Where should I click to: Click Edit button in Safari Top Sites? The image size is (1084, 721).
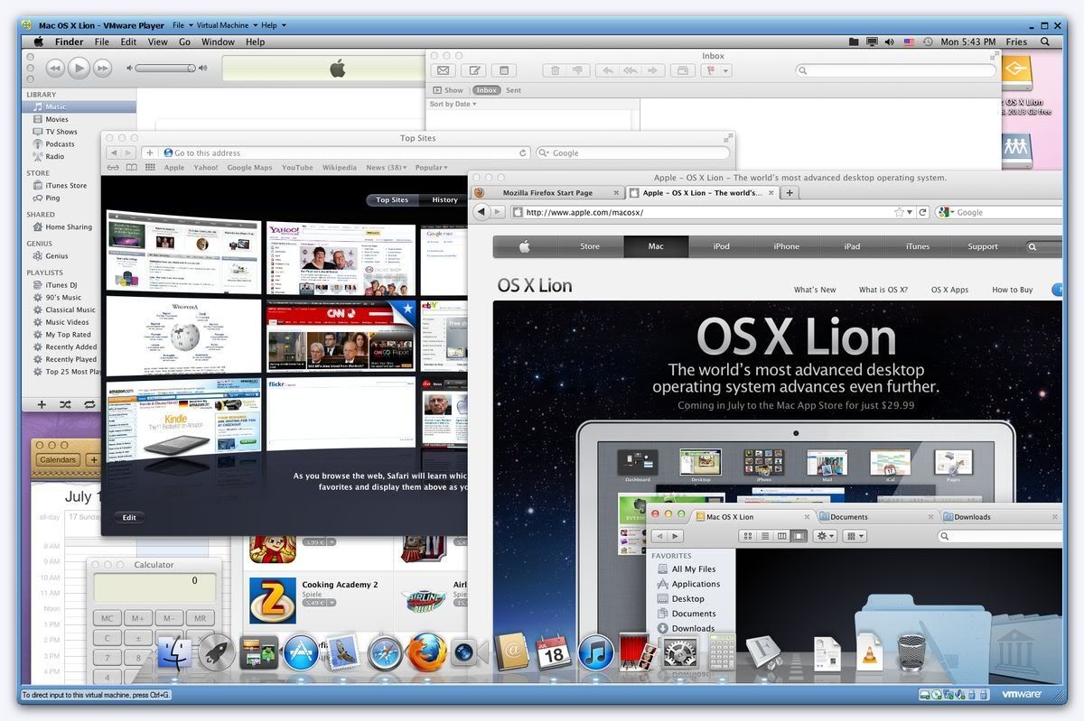click(x=129, y=517)
